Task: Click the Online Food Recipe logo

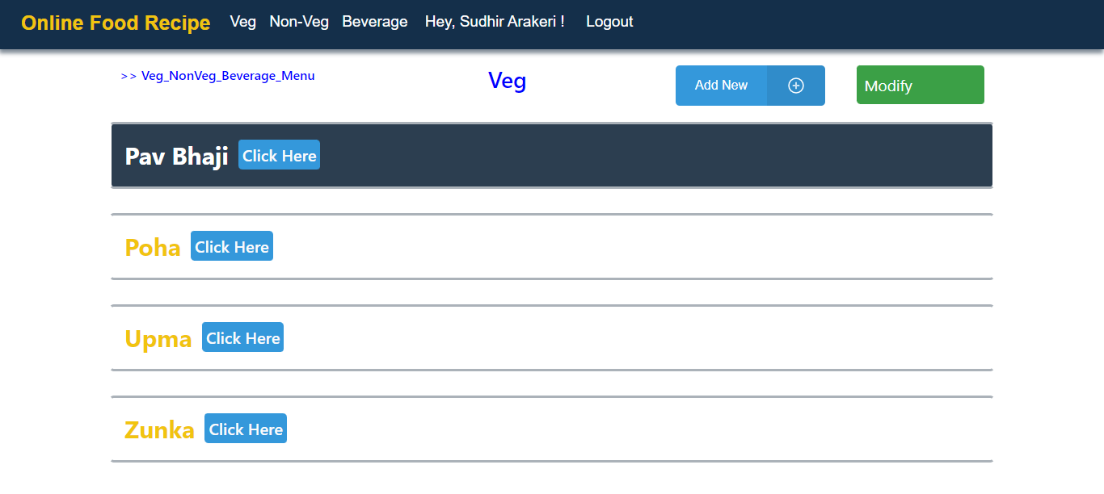Action: click(115, 23)
